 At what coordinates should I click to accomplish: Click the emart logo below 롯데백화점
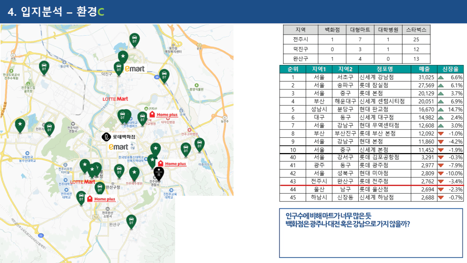[x=118, y=147]
